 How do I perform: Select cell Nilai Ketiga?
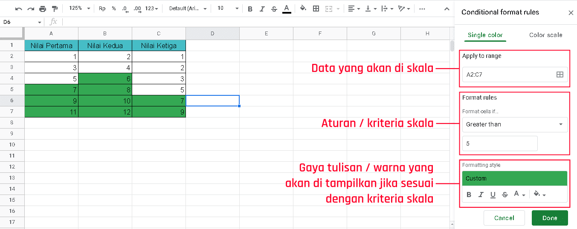[x=159, y=45]
